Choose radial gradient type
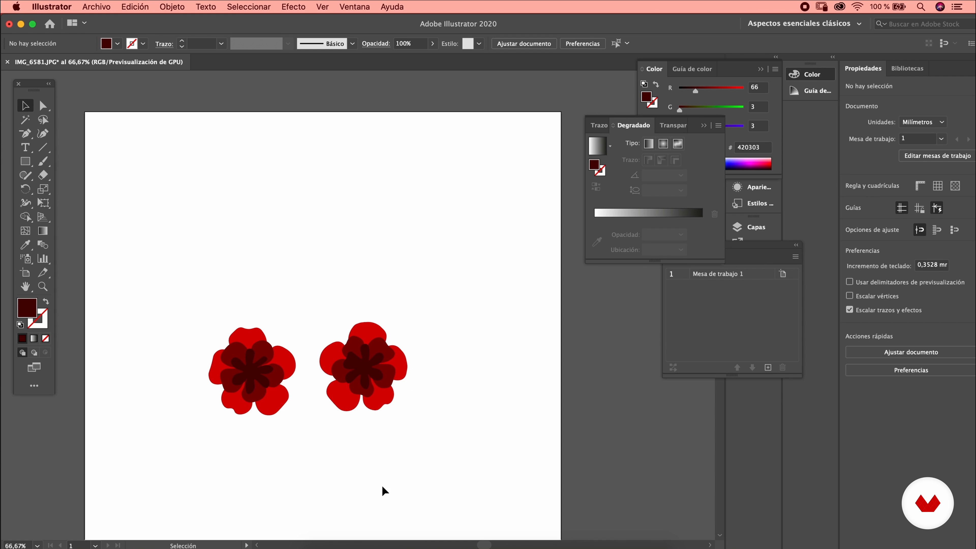 coord(663,144)
